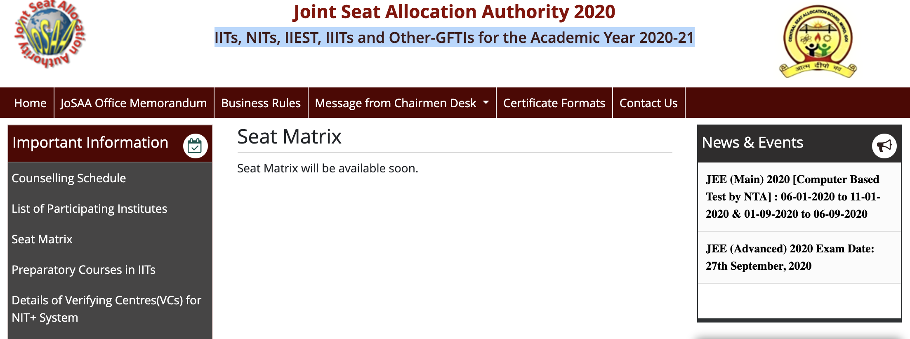Open the Counselling Schedule link
Viewport: 910px width, 339px height.
(68, 178)
